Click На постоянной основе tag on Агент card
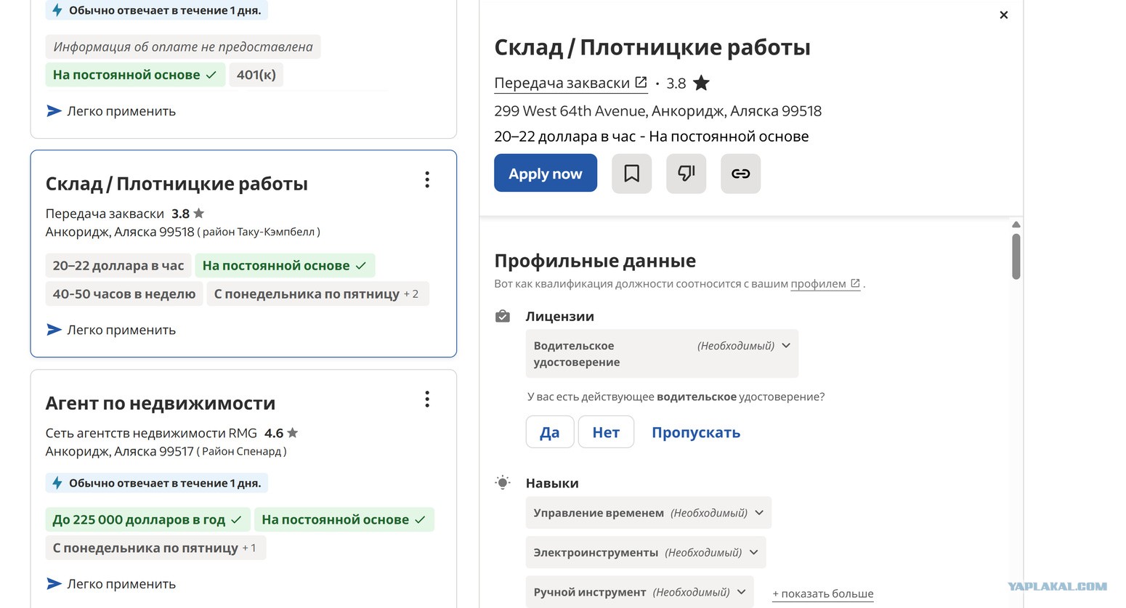This screenshot has height=608, width=1126. [344, 519]
